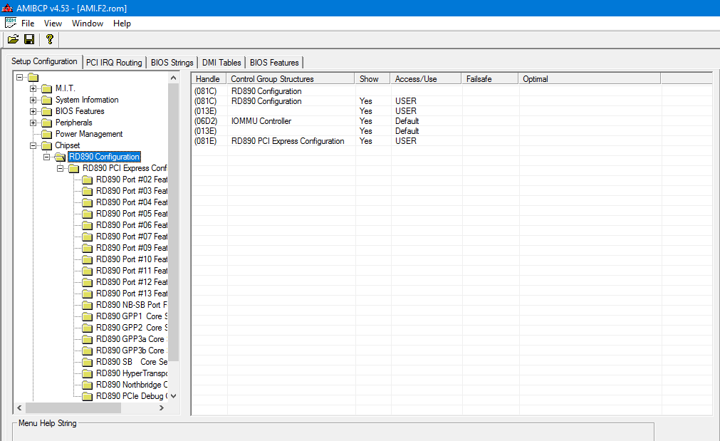Click the tree horizontal scroll right arrow
Image resolution: width=720 pixels, height=441 pixels.
tap(162, 408)
